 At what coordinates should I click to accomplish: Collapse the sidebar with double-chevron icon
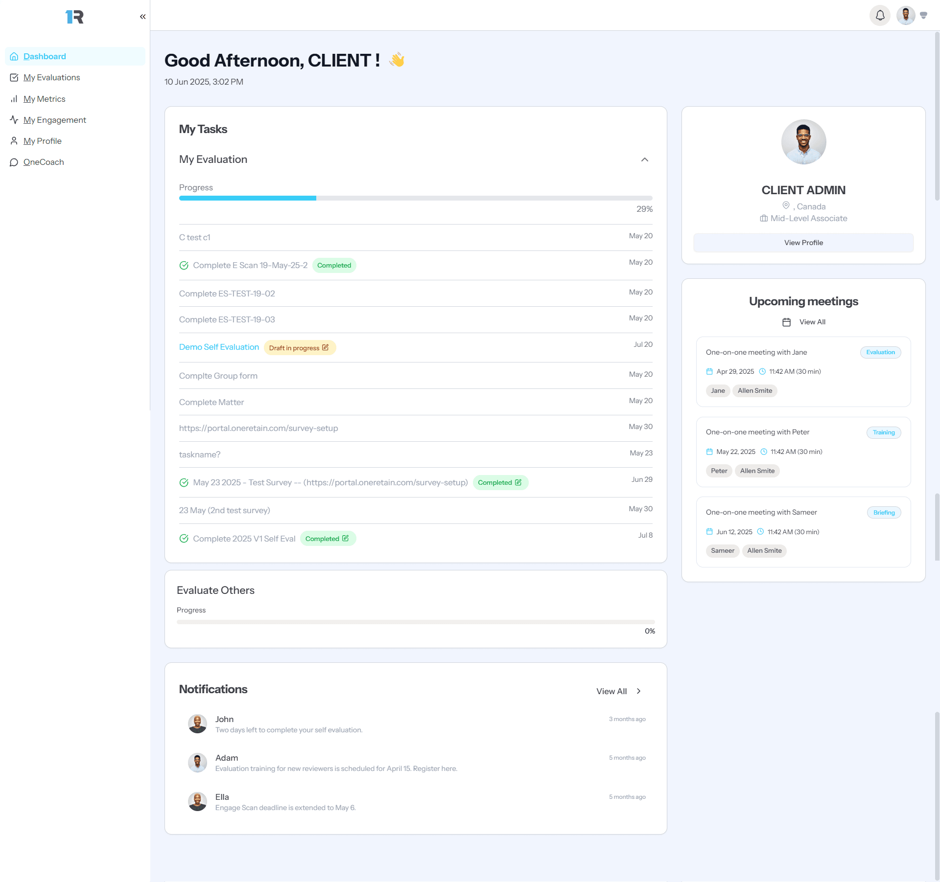[142, 17]
